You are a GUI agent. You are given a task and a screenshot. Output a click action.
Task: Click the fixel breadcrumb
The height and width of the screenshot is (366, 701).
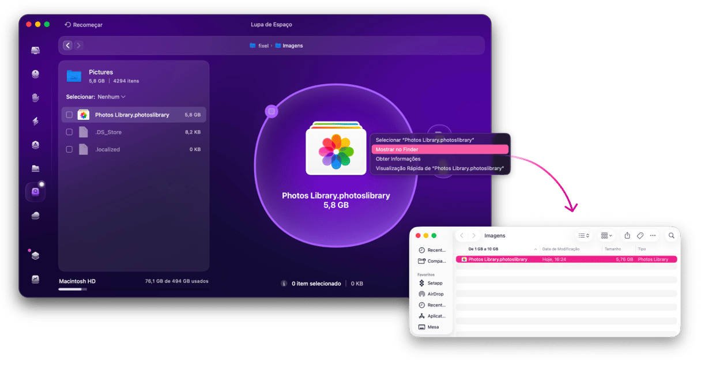coord(259,46)
